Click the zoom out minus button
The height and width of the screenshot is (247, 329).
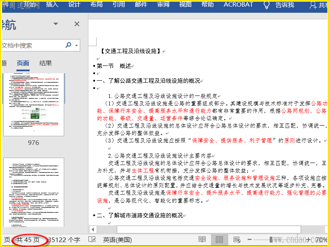point(249,240)
